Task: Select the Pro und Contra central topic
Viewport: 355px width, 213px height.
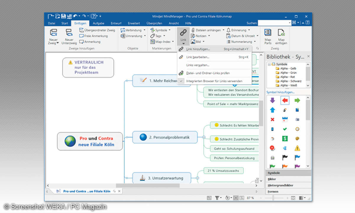Action: click(x=90, y=141)
